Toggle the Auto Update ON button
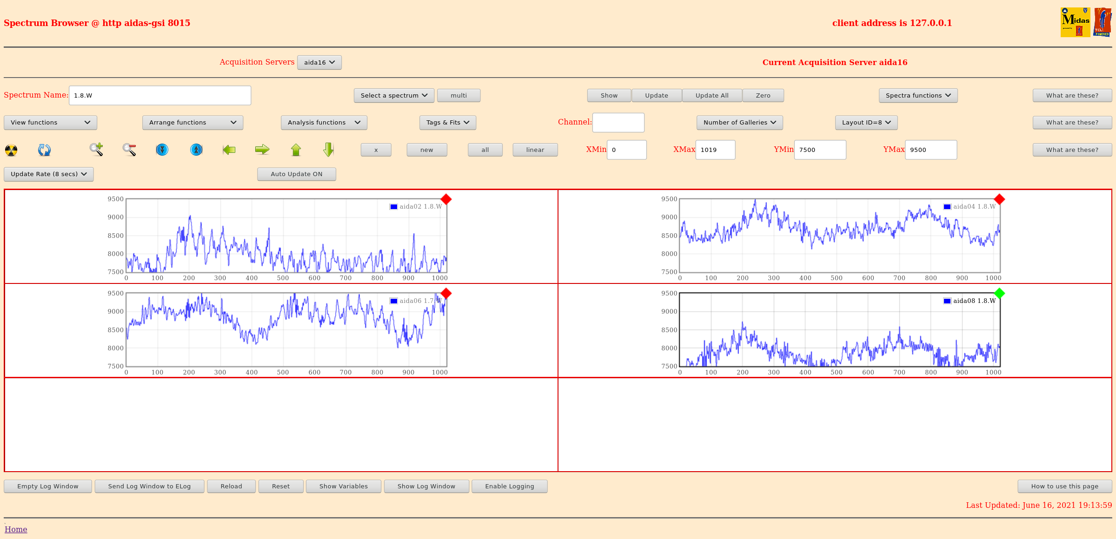Image resolution: width=1116 pixels, height=539 pixels. (296, 174)
